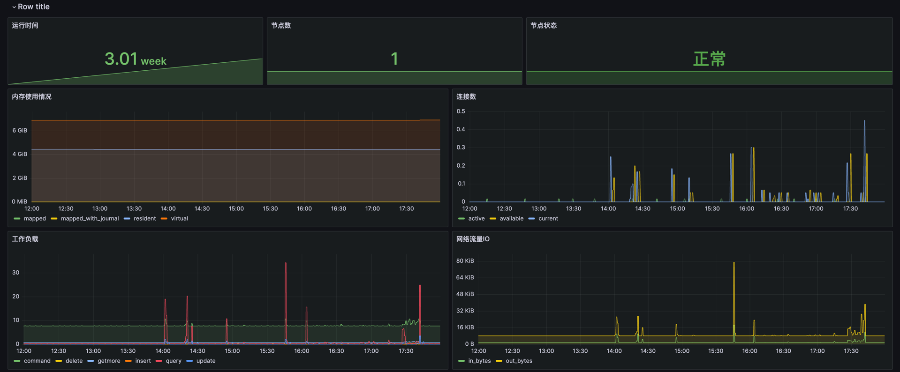
Task: Click the node count value 1
Action: click(x=394, y=59)
